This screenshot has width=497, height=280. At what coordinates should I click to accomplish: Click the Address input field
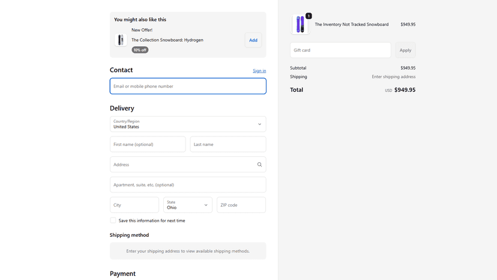point(188,165)
